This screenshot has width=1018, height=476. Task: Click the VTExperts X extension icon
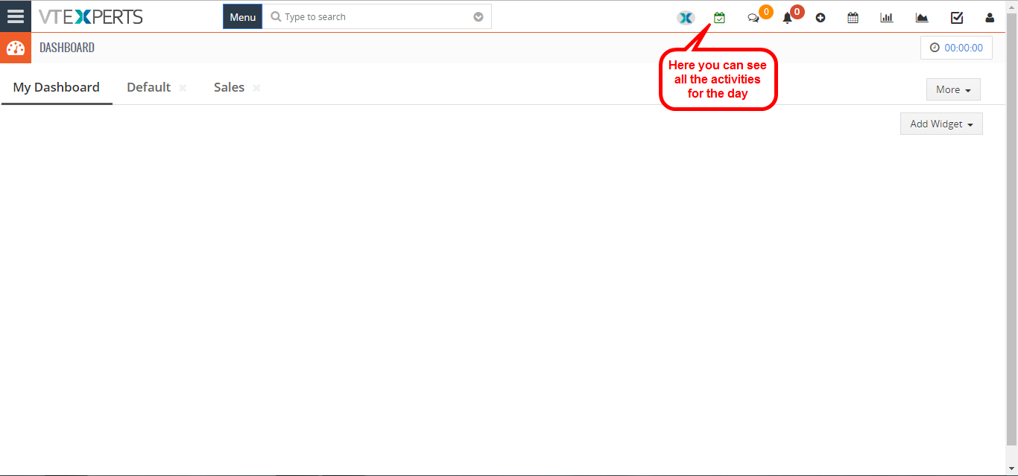(686, 18)
